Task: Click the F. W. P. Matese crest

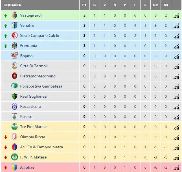Action: [x=14, y=157]
